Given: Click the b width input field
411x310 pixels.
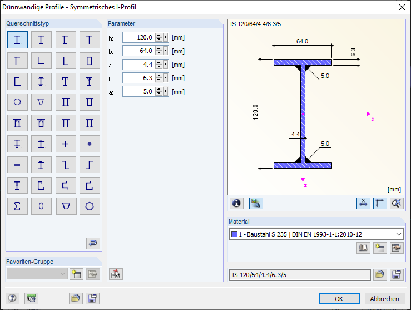Looking at the screenshot, I should click(138, 51).
